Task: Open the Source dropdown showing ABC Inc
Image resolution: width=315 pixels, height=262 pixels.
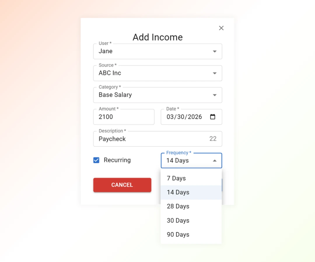Action: click(157, 73)
